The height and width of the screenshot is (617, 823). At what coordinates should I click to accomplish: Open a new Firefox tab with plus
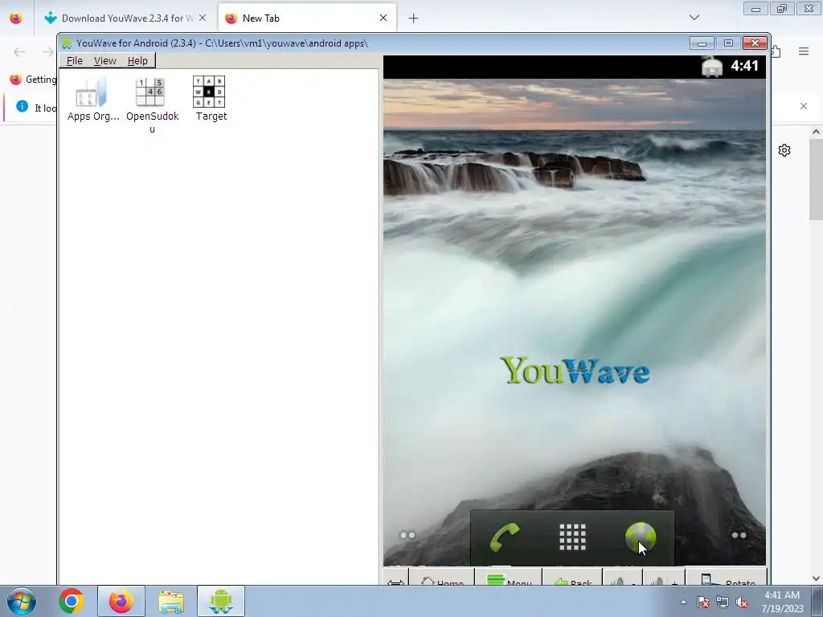pos(414,18)
